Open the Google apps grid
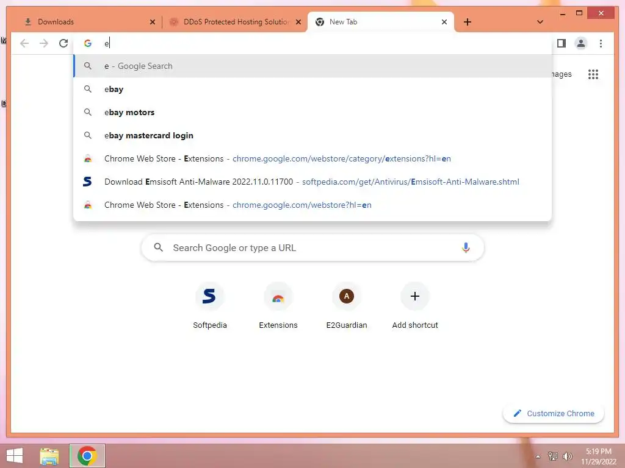625x468 pixels. tap(593, 74)
